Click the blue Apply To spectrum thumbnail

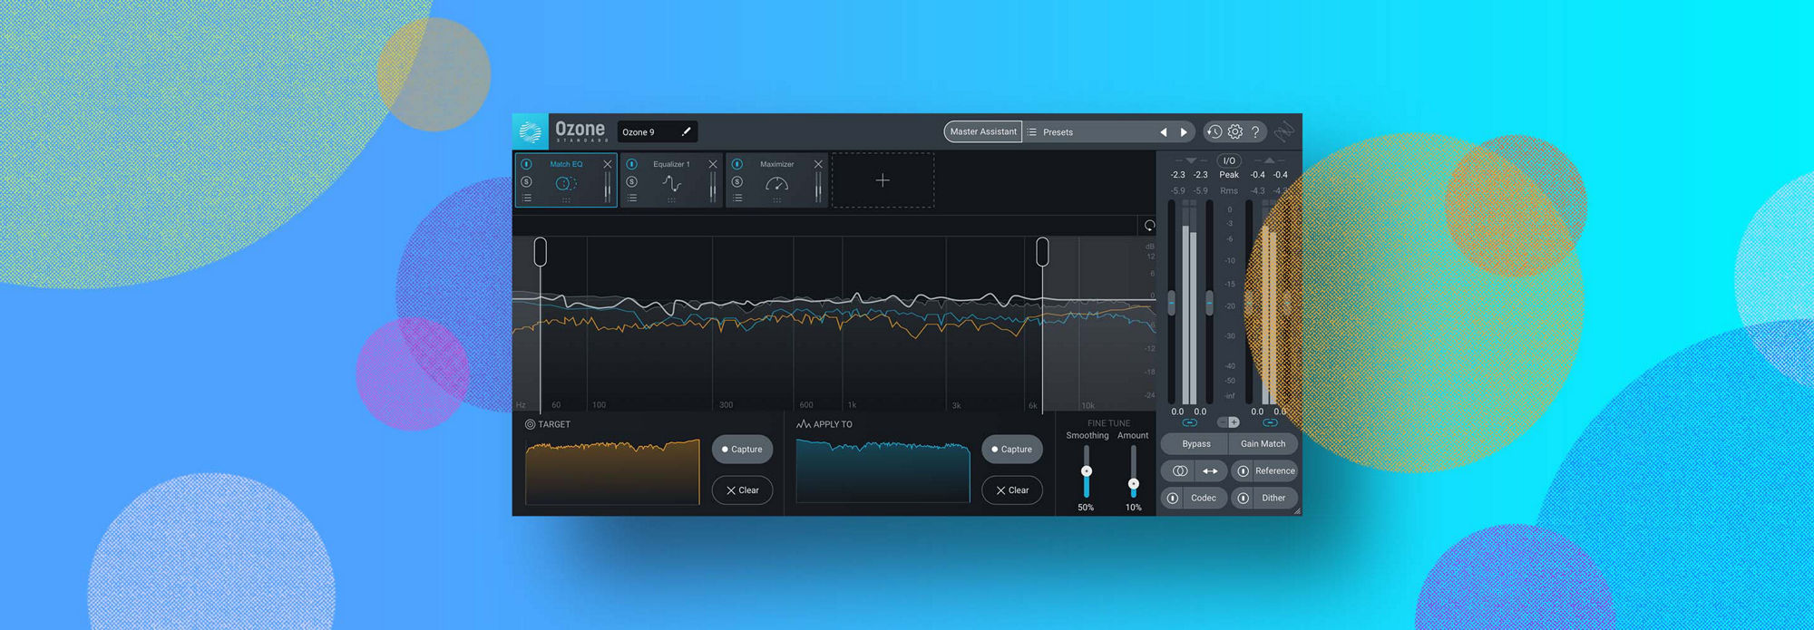tap(883, 471)
